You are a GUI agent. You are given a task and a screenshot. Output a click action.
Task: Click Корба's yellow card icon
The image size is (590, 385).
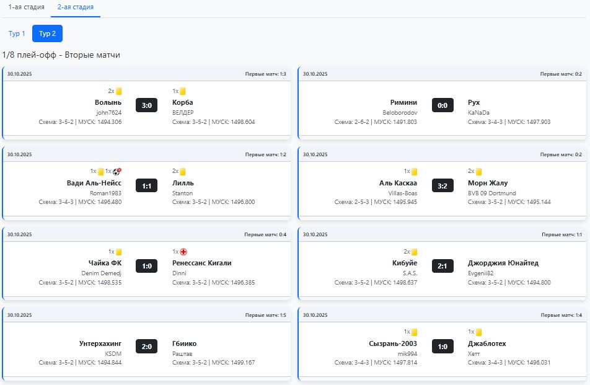click(x=183, y=91)
